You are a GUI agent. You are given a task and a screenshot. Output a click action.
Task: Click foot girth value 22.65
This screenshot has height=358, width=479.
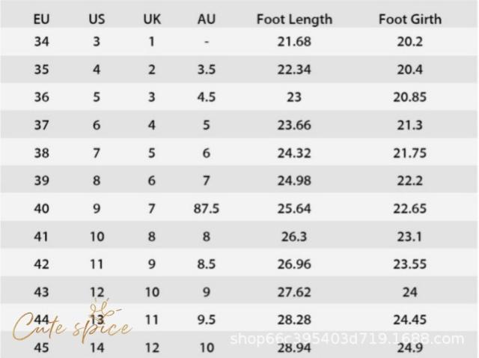(409, 209)
